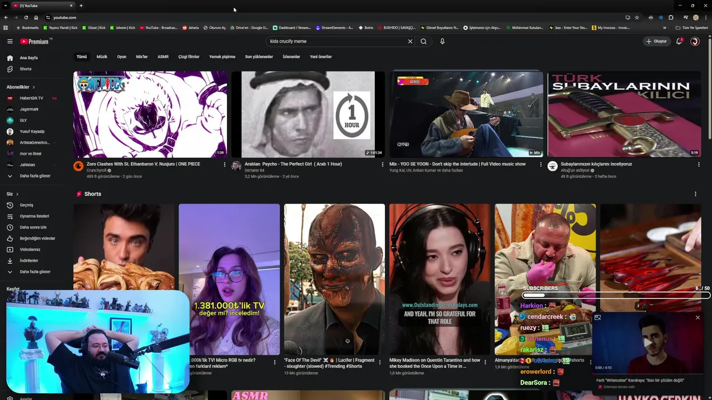Open the Abonelikler section chevron
712x400 pixels.
coord(33,87)
